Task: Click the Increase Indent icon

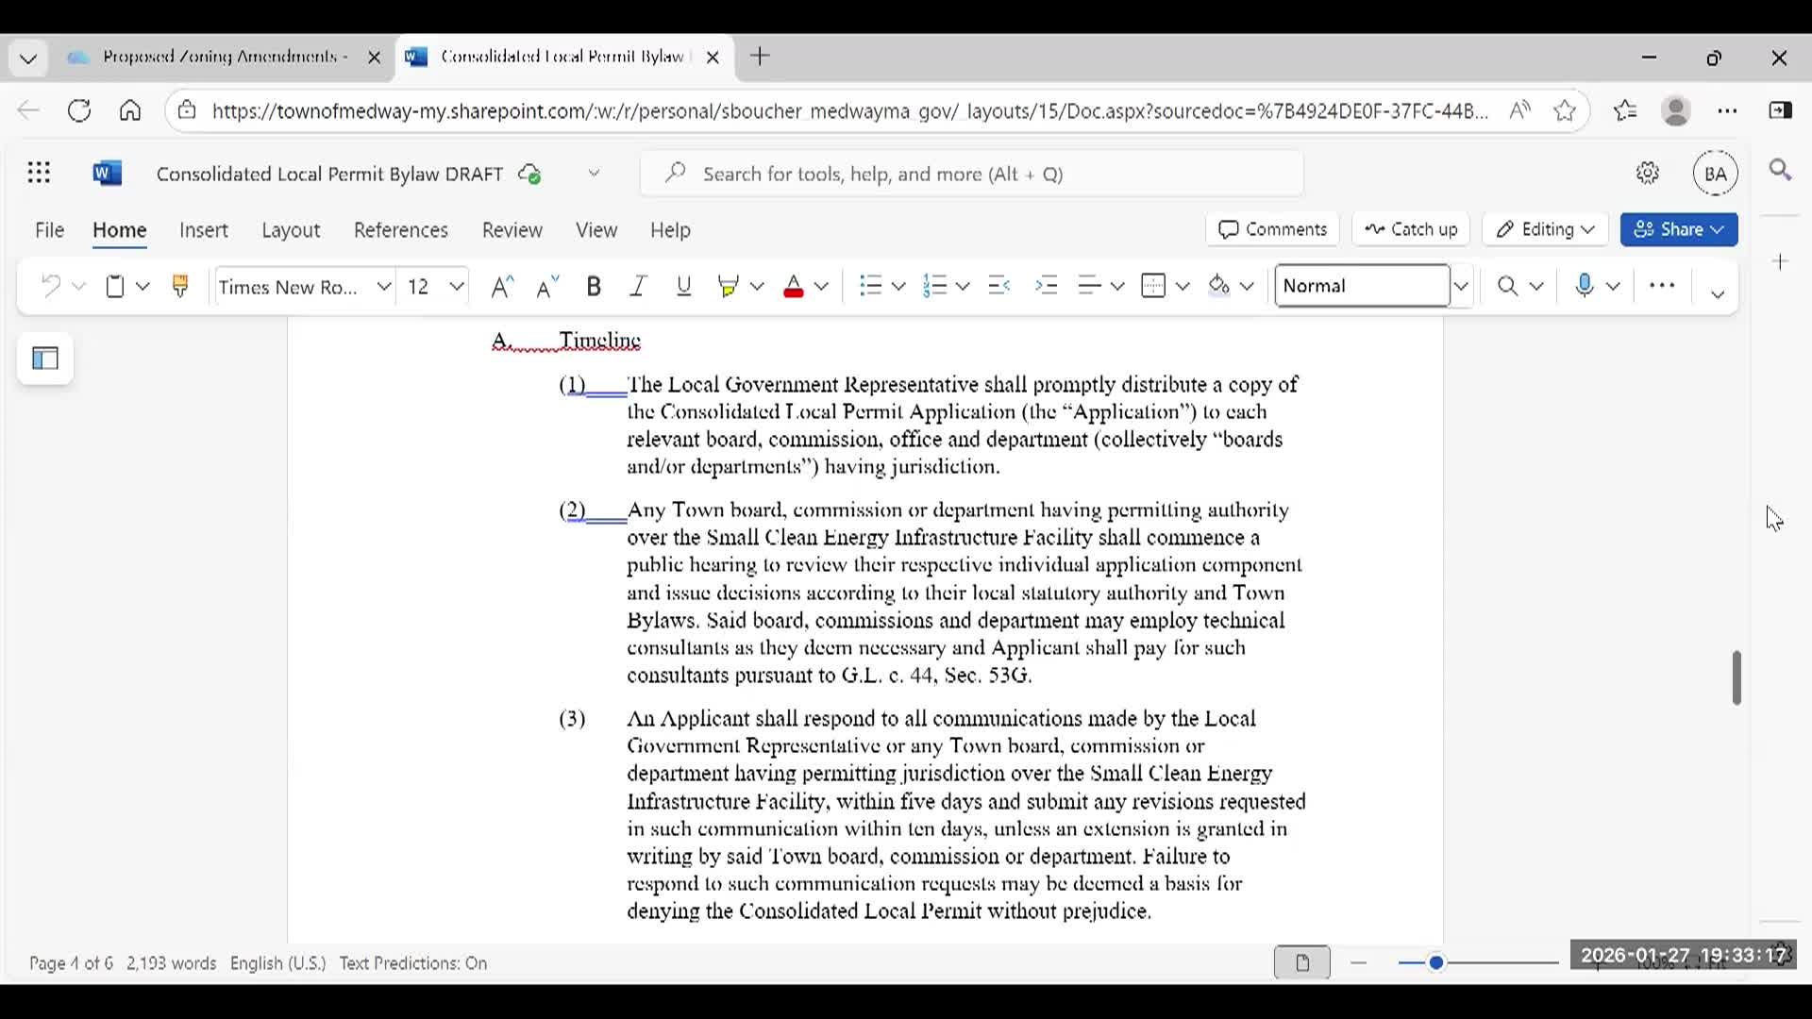Action: [x=1047, y=286]
